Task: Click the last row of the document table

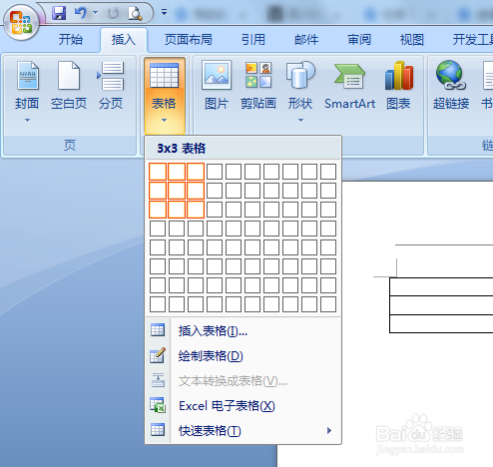Action: point(441,323)
